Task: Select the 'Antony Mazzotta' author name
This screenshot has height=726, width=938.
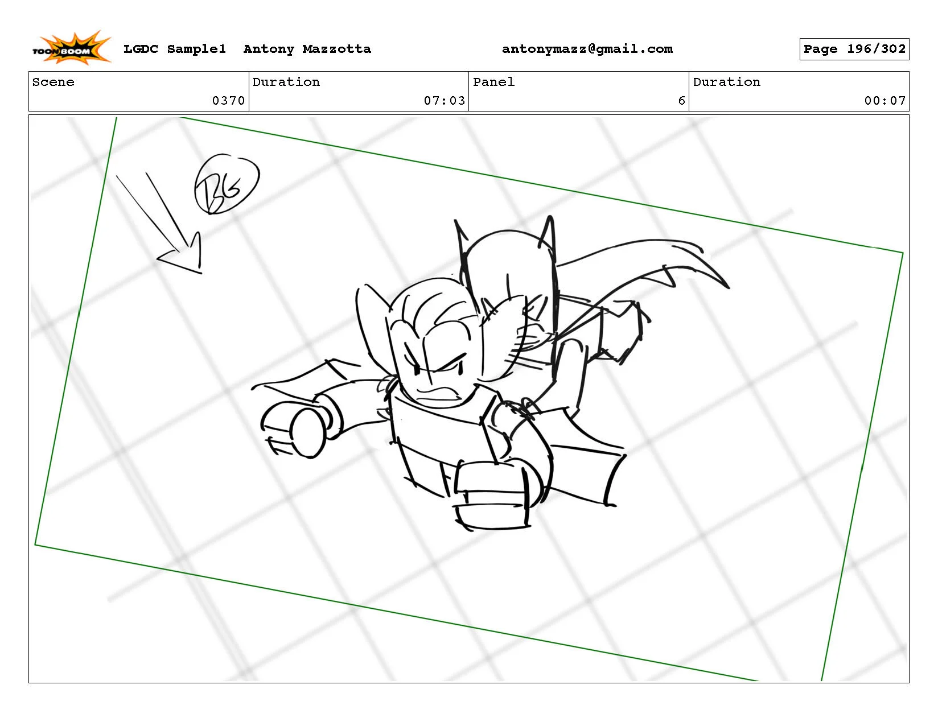Action: tap(307, 49)
